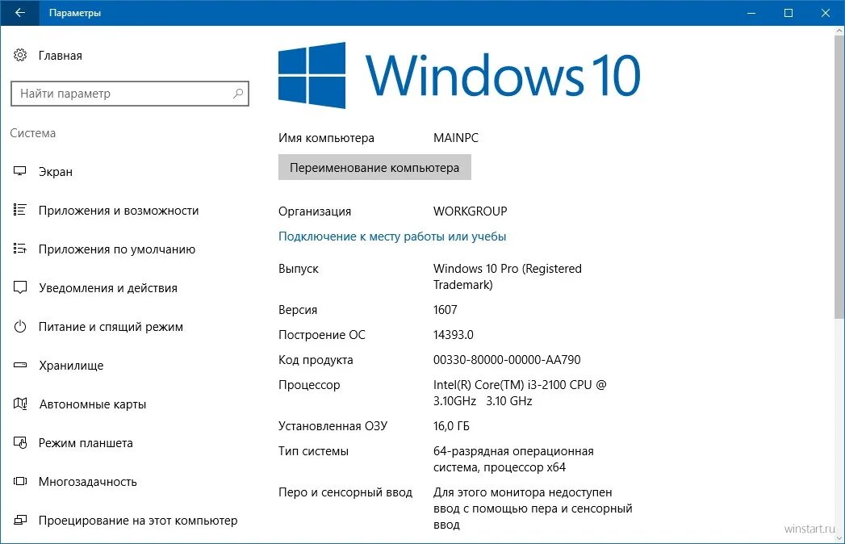Click the version value 1607

point(446,310)
